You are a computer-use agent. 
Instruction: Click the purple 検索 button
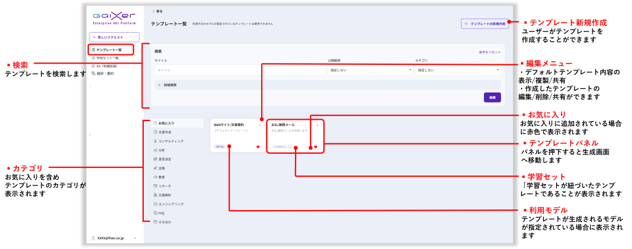(x=492, y=98)
